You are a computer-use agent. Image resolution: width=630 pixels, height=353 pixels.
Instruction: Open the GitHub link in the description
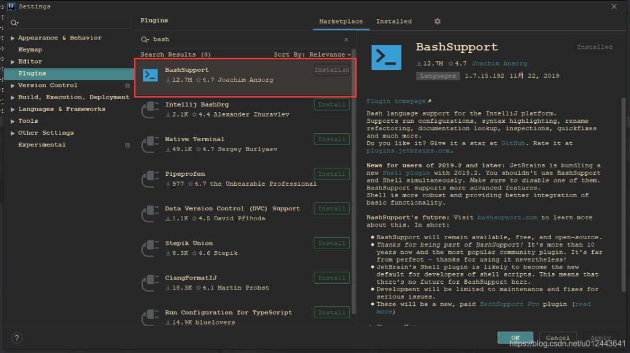click(x=513, y=143)
